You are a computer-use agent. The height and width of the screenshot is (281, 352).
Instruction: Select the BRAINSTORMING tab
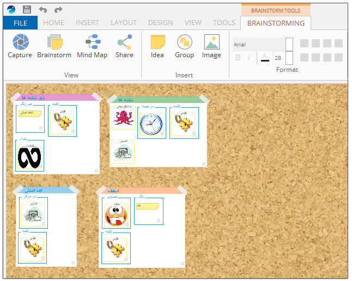(x=276, y=23)
